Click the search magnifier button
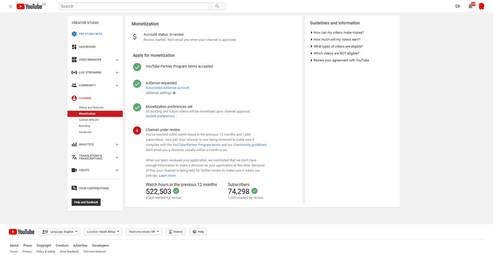 point(217,6)
